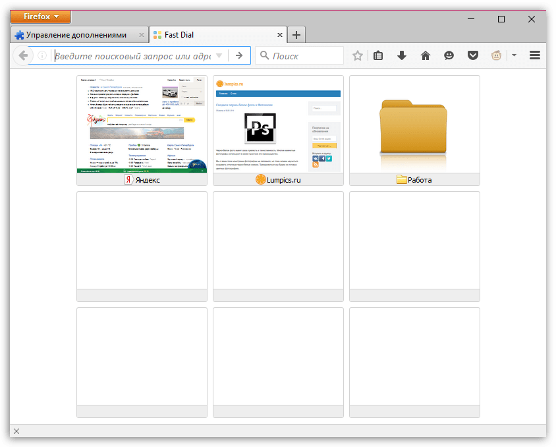Screen dimensions: 556x447
Task: Click the smiley chat toolbar icon
Action: point(449,56)
